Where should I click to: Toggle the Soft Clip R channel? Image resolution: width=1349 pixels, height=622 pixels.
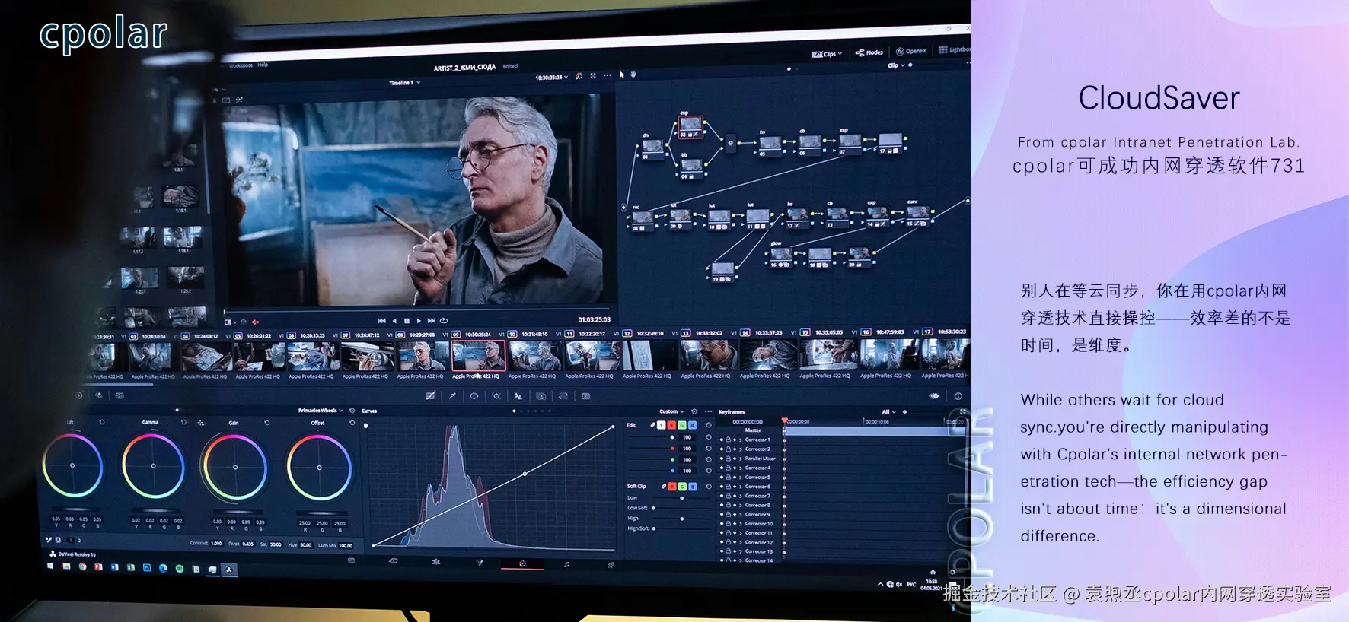tap(672, 487)
